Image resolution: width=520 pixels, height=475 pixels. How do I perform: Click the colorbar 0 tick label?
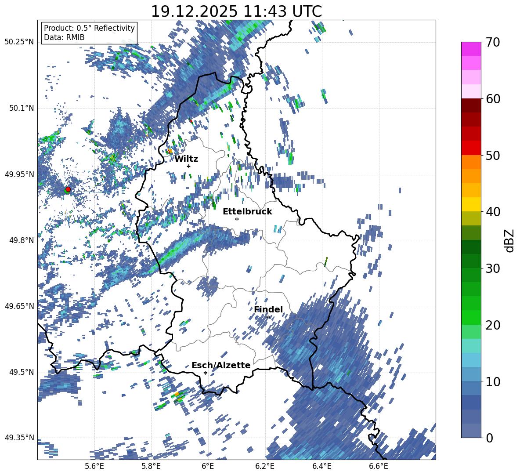pos(490,438)
